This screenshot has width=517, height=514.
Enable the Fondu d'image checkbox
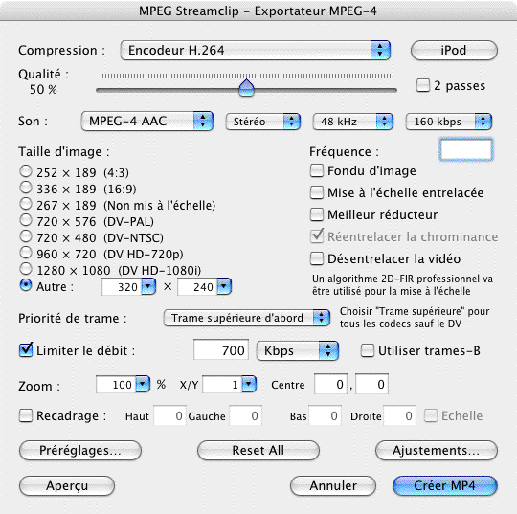click(317, 170)
